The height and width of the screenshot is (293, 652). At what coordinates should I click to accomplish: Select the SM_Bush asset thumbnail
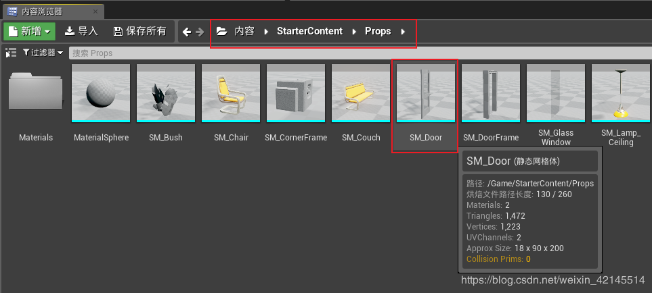tap(166, 94)
